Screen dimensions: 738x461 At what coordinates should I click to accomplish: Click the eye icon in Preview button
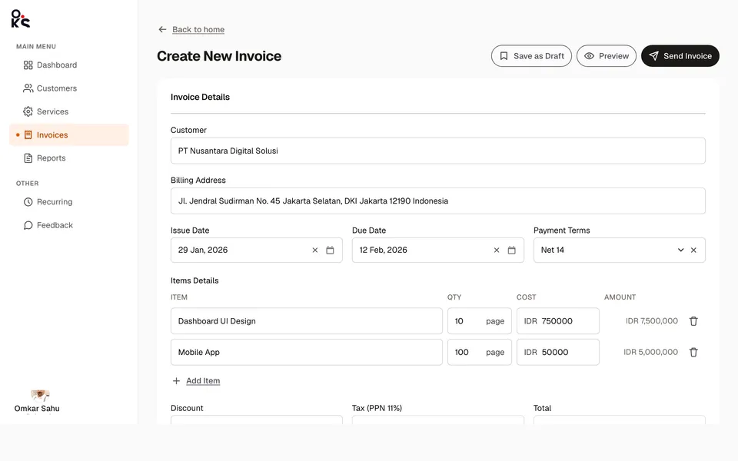[589, 56]
